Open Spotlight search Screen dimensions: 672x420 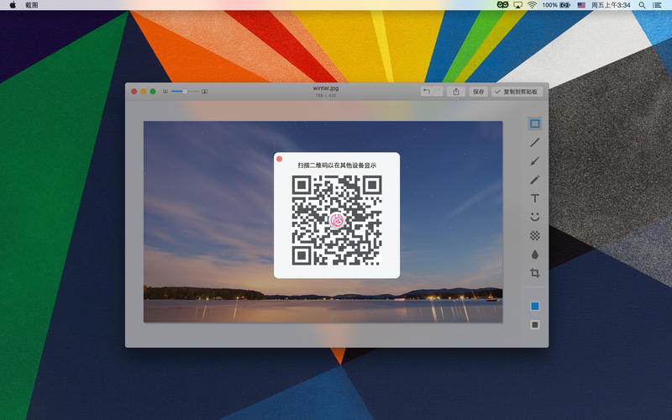tap(642, 5)
